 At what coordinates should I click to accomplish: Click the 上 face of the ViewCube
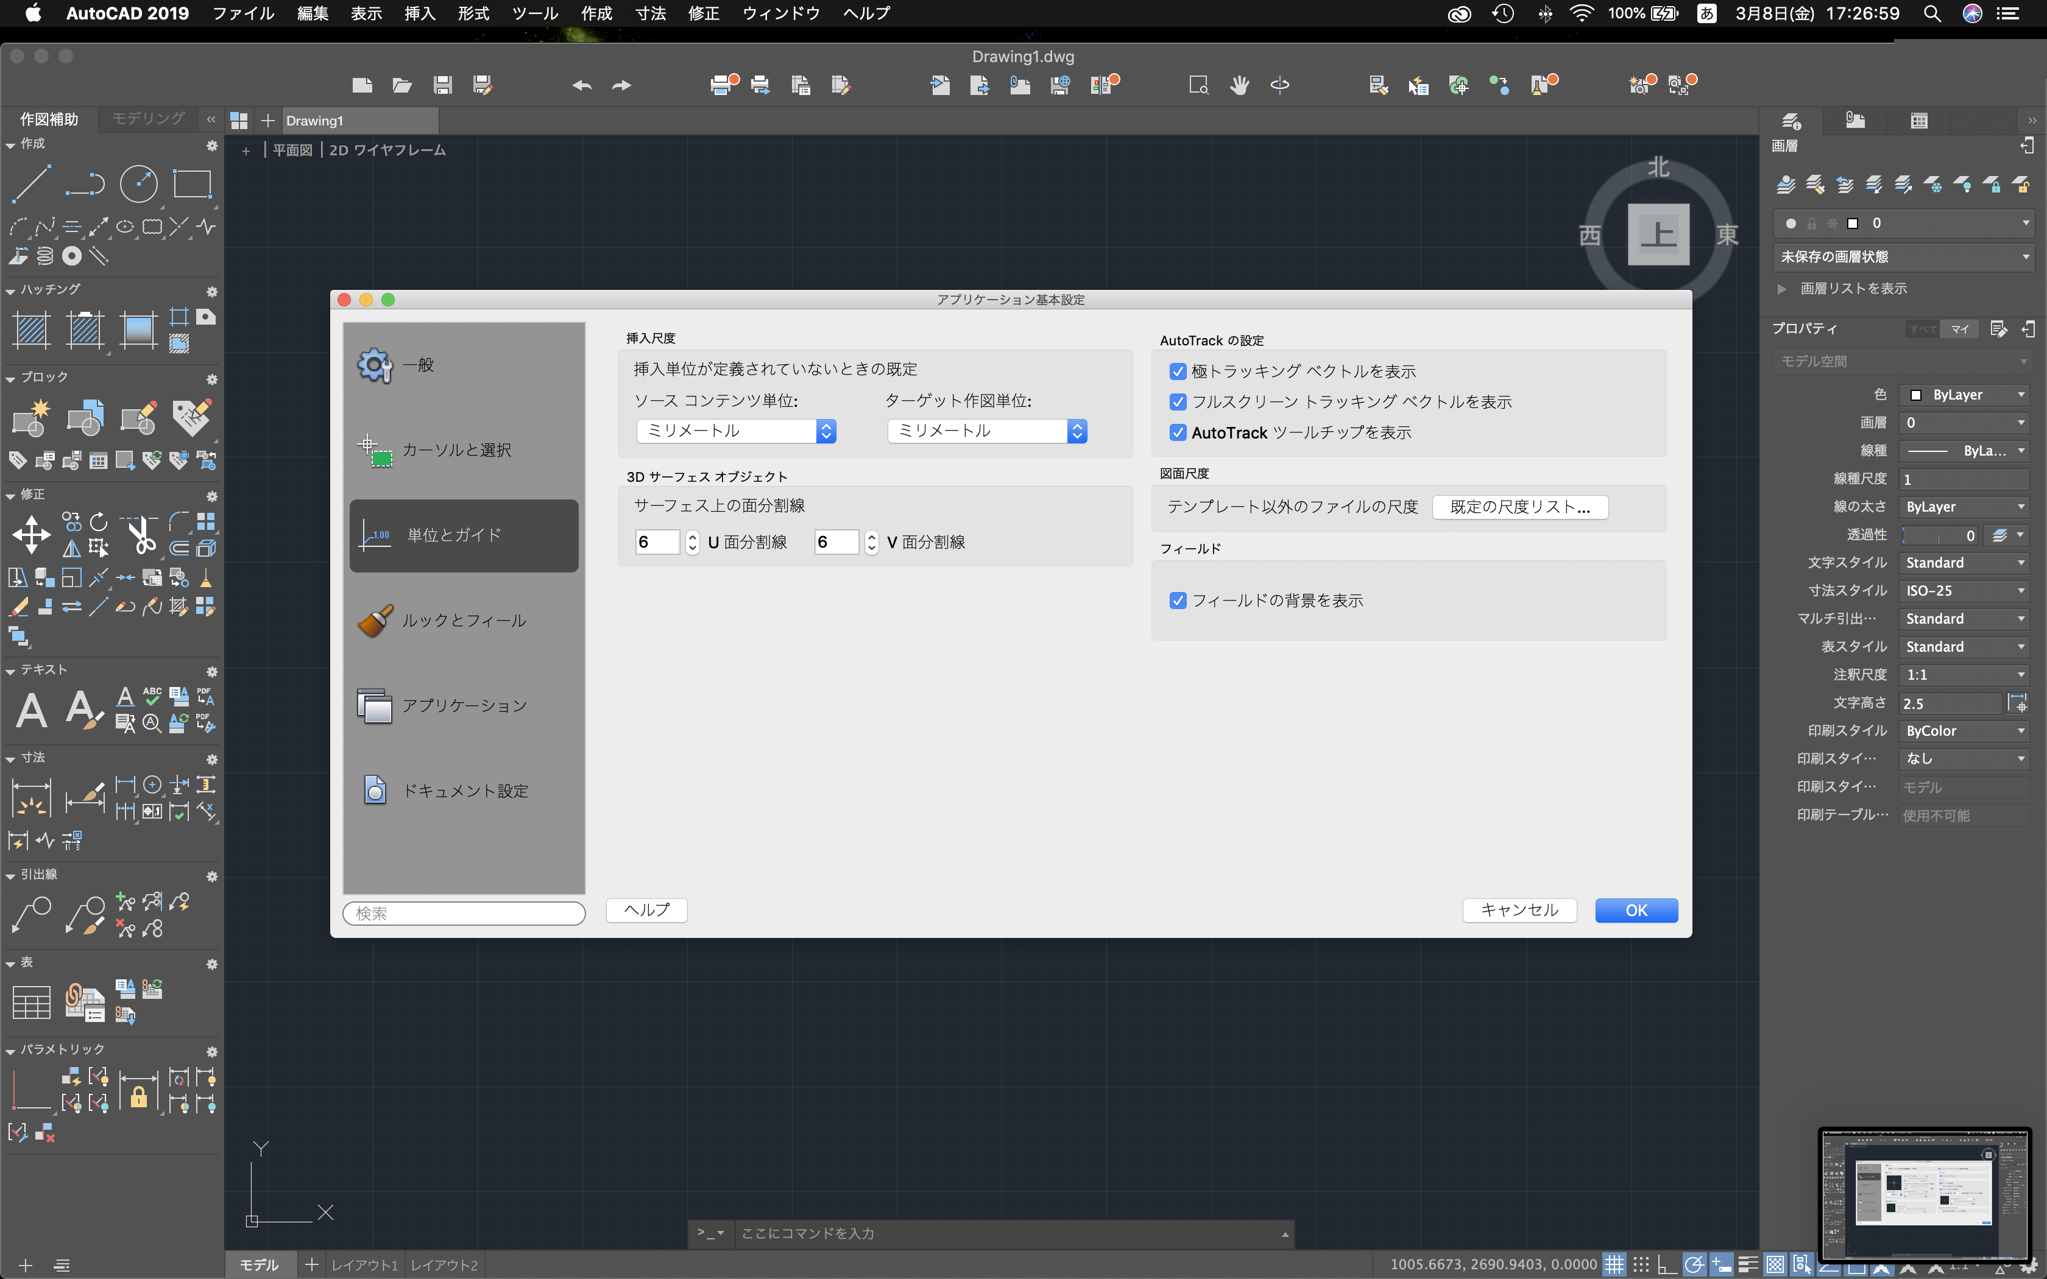(1659, 234)
